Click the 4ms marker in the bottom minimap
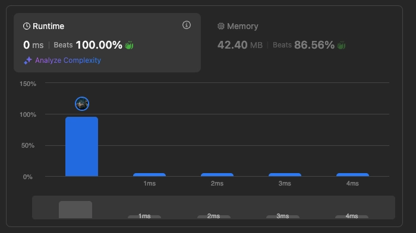 pyautogui.click(x=352, y=216)
